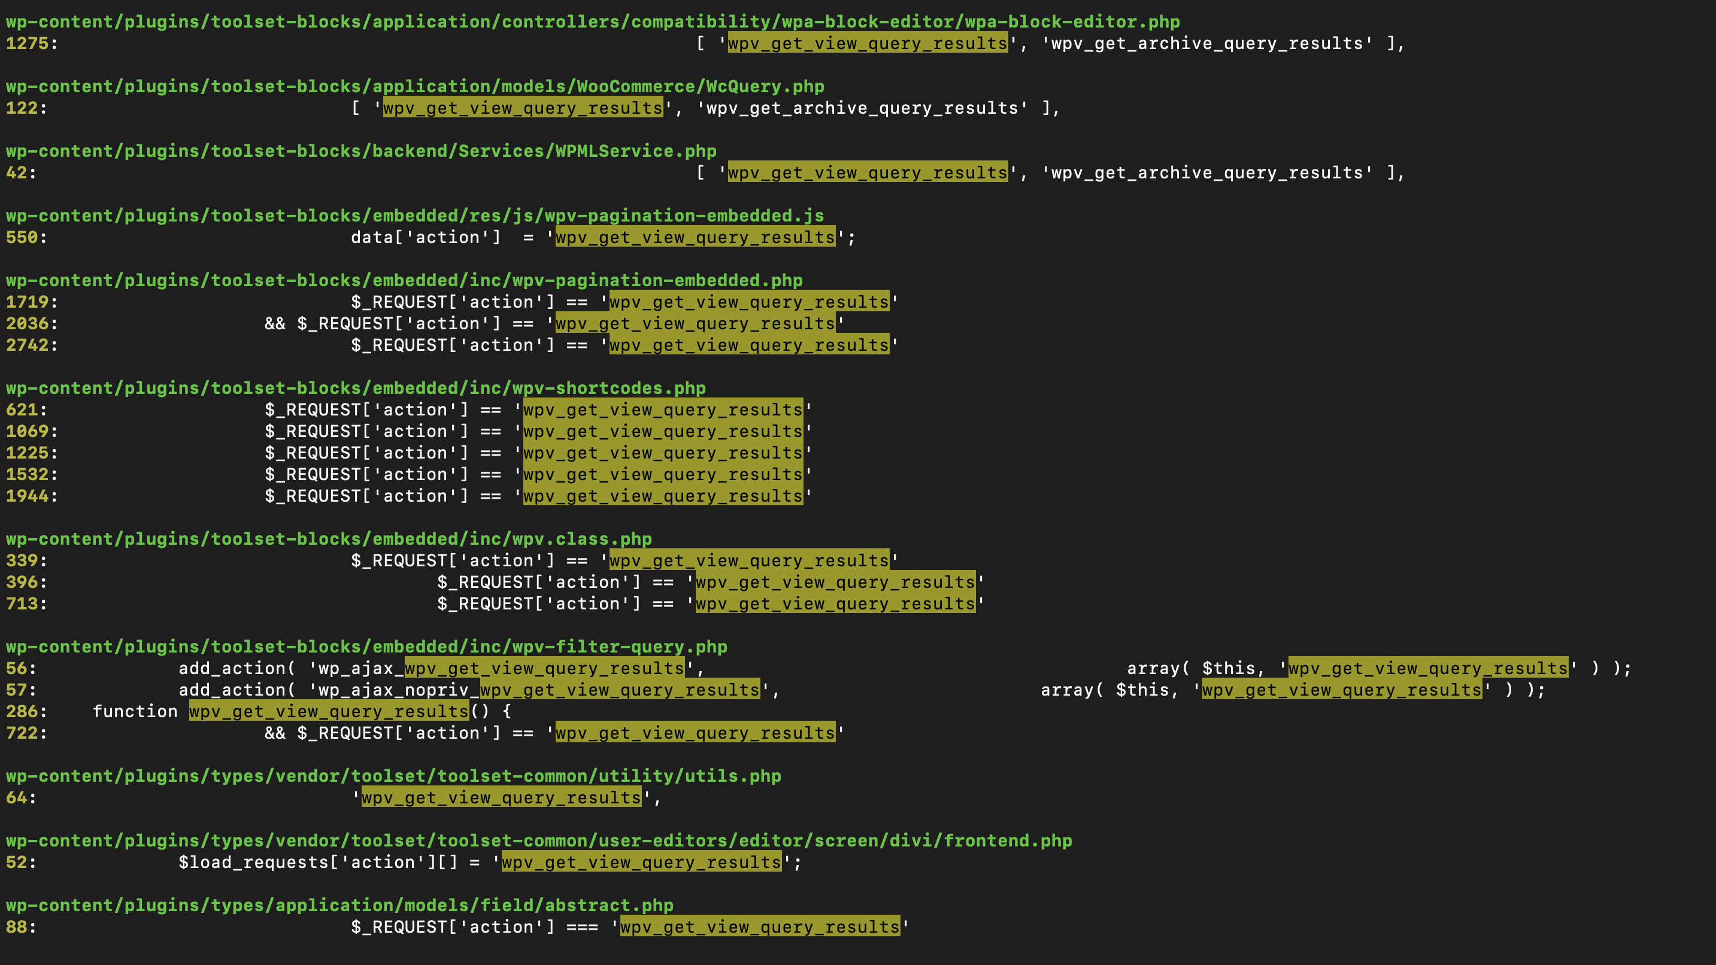This screenshot has height=965, width=1716.
Task: Click 'array( $this,' on line 57
Action: point(1110,690)
